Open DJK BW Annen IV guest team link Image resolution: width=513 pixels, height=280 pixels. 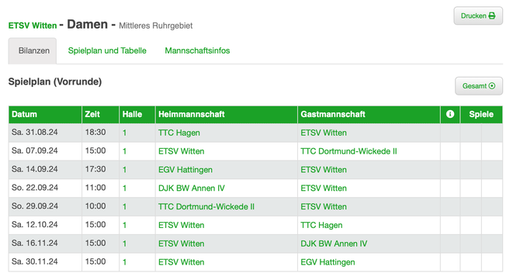334,244
